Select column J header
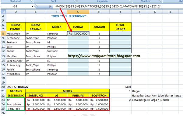This screenshot has width=183, height=116. [x=139, y=12]
